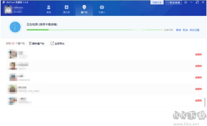Open the 机器人 robot tab

point(102,9)
